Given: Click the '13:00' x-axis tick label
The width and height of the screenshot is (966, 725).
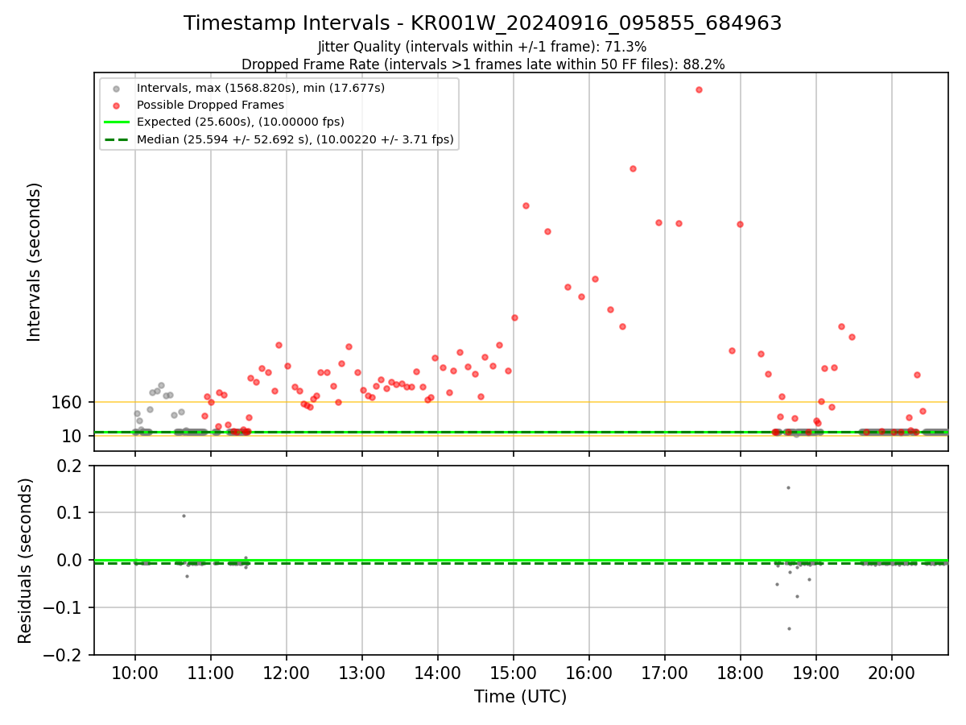Looking at the screenshot, I should 361,673.
